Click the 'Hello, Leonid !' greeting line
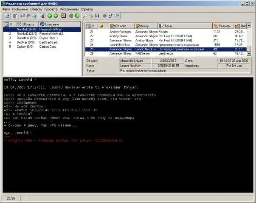Screen dimensions: 256x203 coord(20,80)
